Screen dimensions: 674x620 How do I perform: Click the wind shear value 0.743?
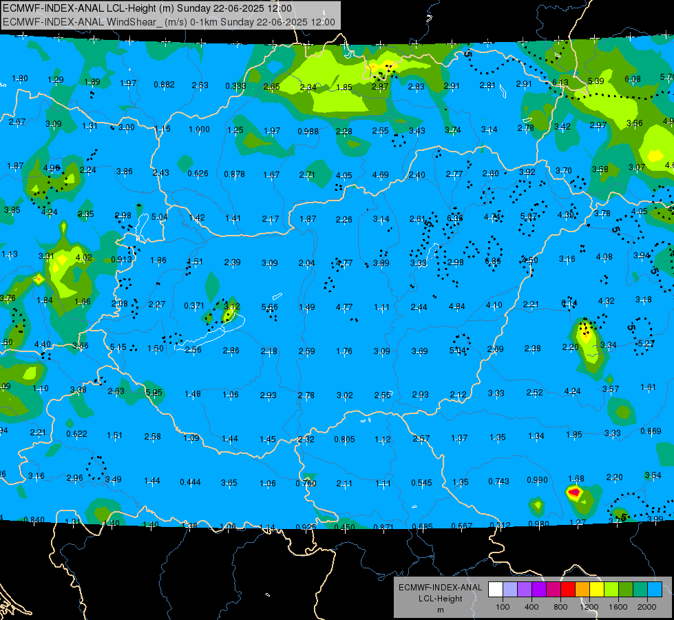pos(498,481)
